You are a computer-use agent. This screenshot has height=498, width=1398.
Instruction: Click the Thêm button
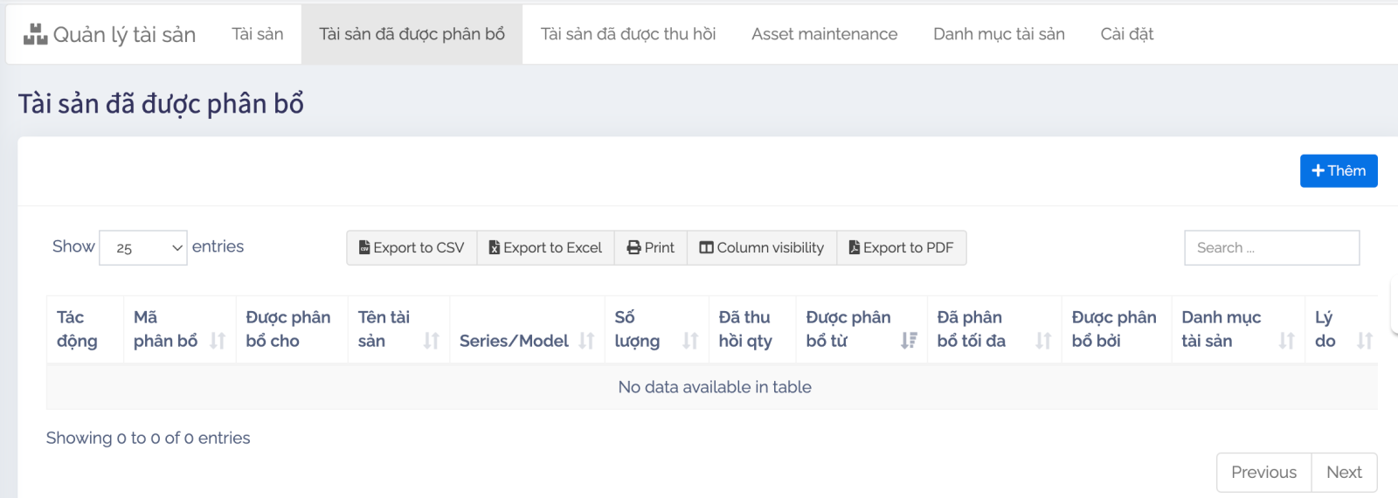tap(1339, 171)
